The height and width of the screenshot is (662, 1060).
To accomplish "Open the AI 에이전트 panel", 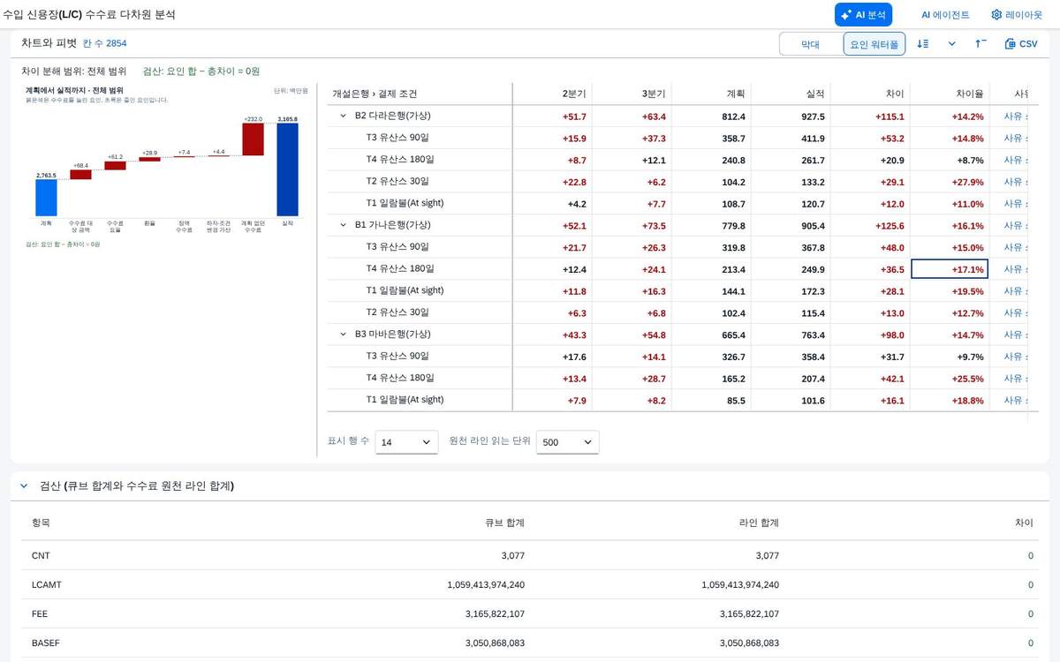I will (944, 14).
